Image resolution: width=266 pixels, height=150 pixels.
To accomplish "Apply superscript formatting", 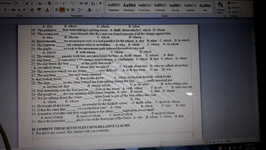I will (24, 10).
